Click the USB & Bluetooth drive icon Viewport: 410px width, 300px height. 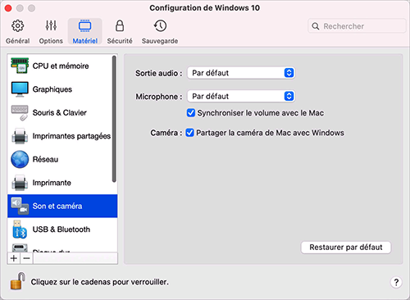point(20,230)
